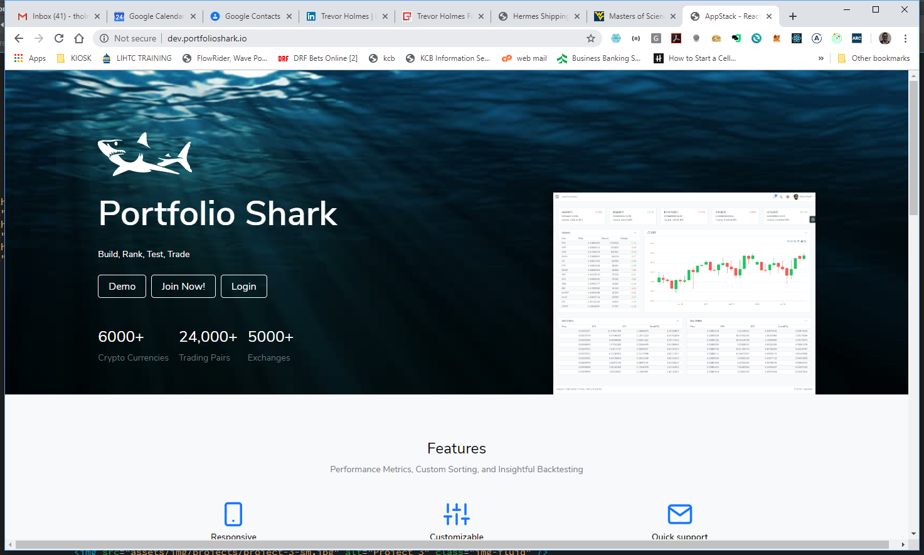Click the Demo button
This screenshot has height=555, width=924.
(x=122, y=286)
